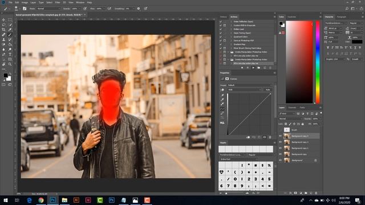Click the clip-to-layer icon in Properties panel
The image size is (365, 205).
pyautogui.click(x=248, y=137)
